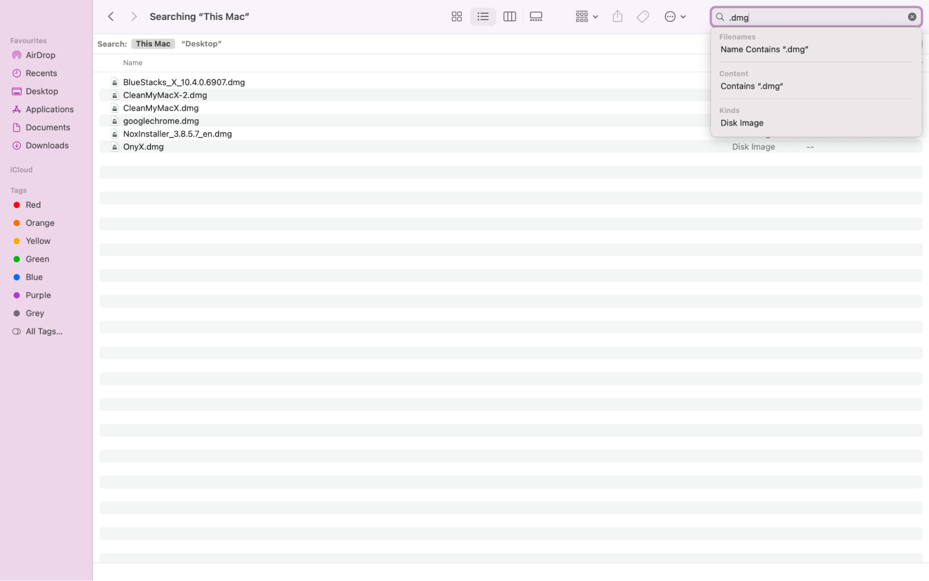Set search scope to This Mac

point(153,44)
